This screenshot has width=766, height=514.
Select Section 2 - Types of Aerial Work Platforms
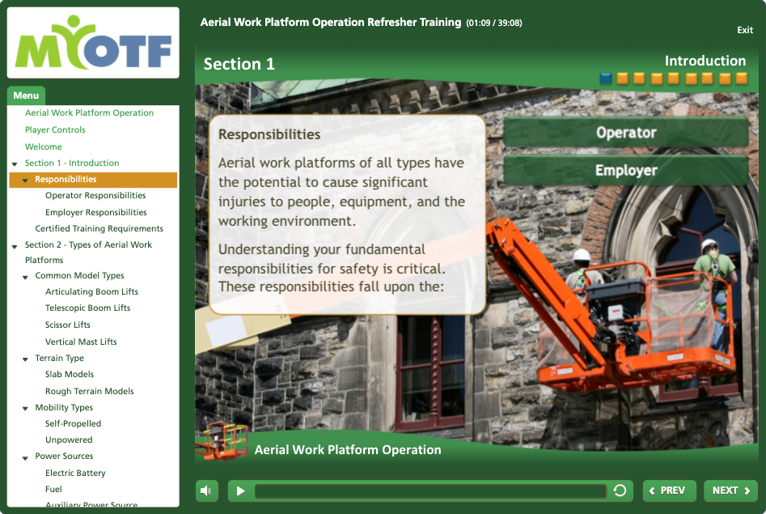88,252
